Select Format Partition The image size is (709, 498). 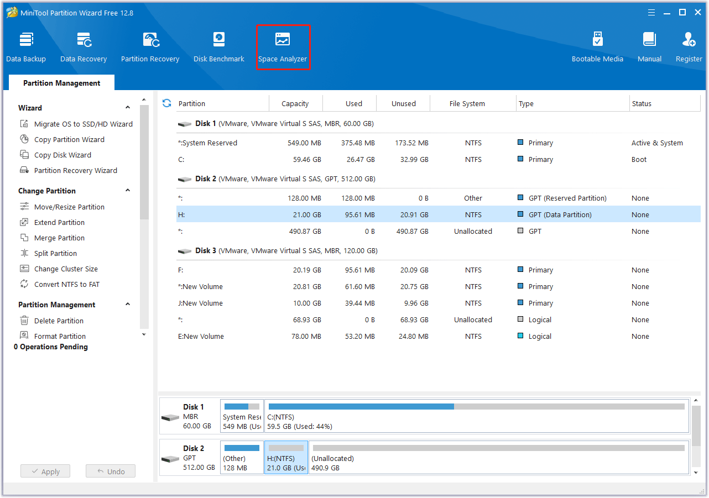53,336
